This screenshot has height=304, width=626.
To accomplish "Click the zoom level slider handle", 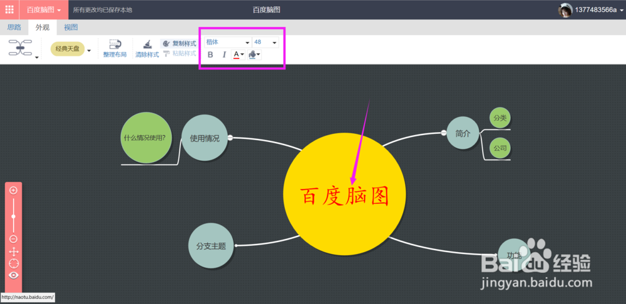I will coord(13,216).
